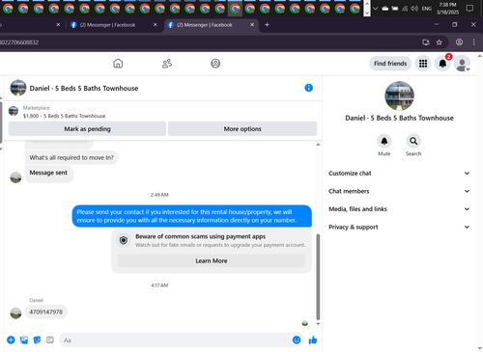This screenshot has width=483, height=352.
Task: Open the notifications bell with badge
Action: [442, 64]
